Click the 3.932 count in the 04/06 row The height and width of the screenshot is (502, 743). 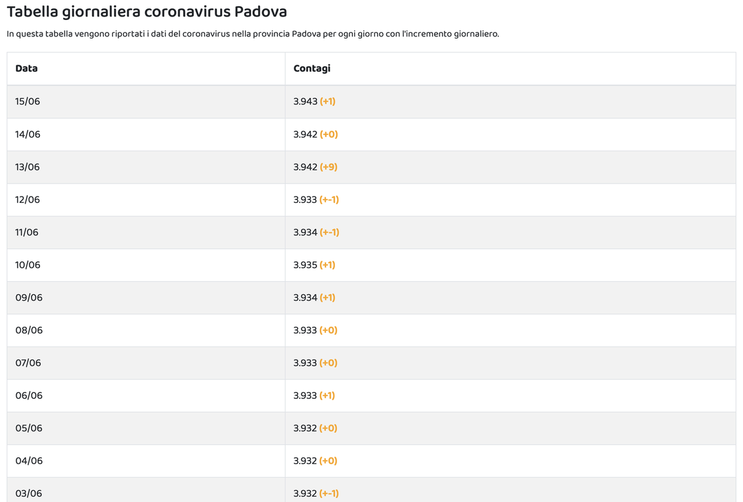click(305, 461)
